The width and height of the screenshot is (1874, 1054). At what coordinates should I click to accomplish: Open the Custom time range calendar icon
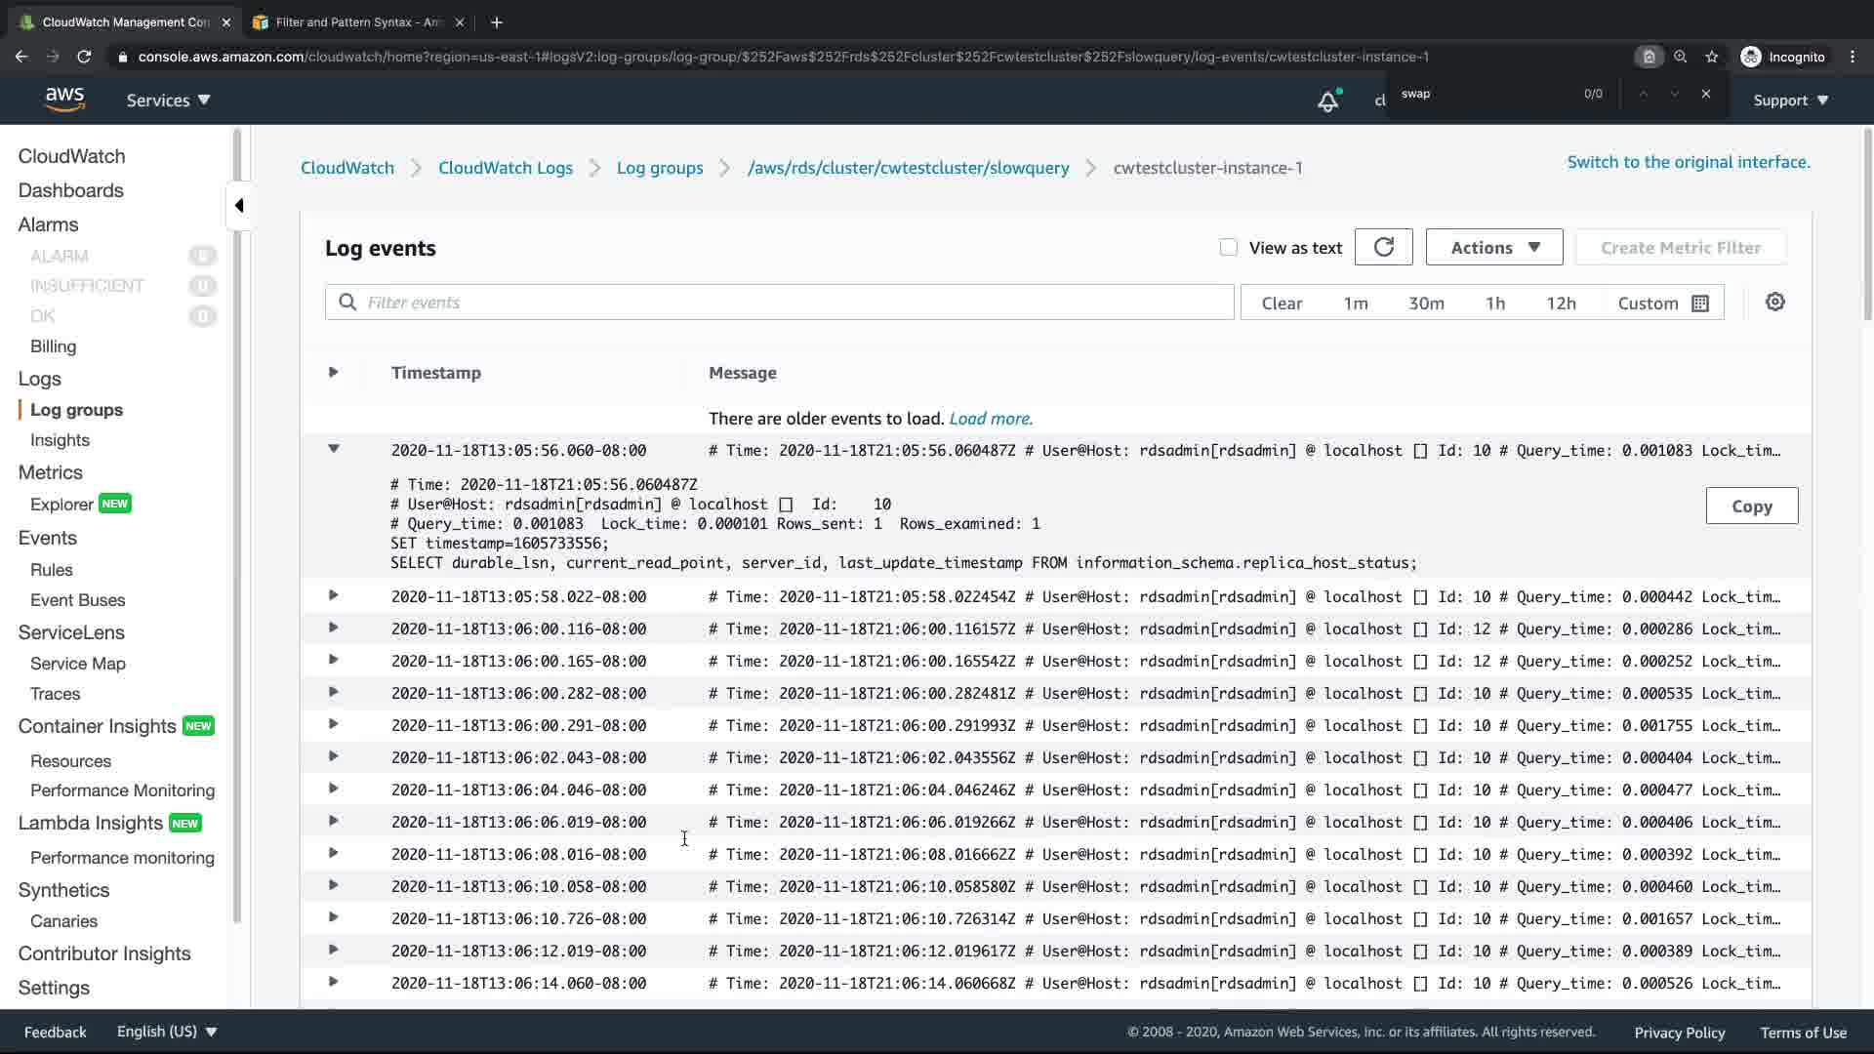coord(1700,304)
